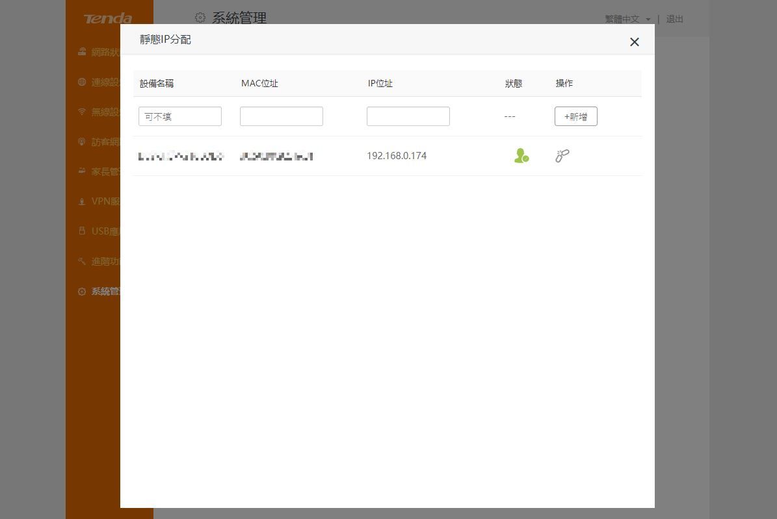Screen dimensions: 777x519
Task: Click the blurred MAC address in table row
Action: [x=276, y=157]
